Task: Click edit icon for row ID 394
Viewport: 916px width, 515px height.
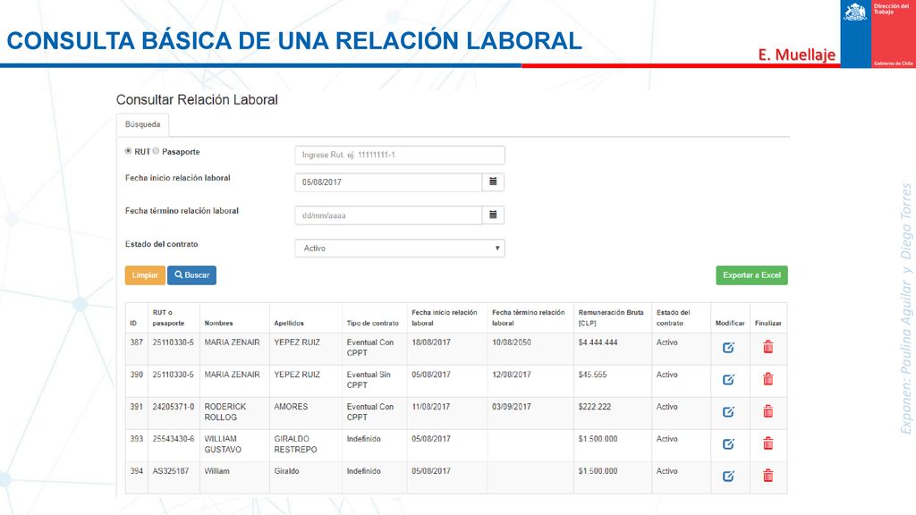Action: coord(728,476)
